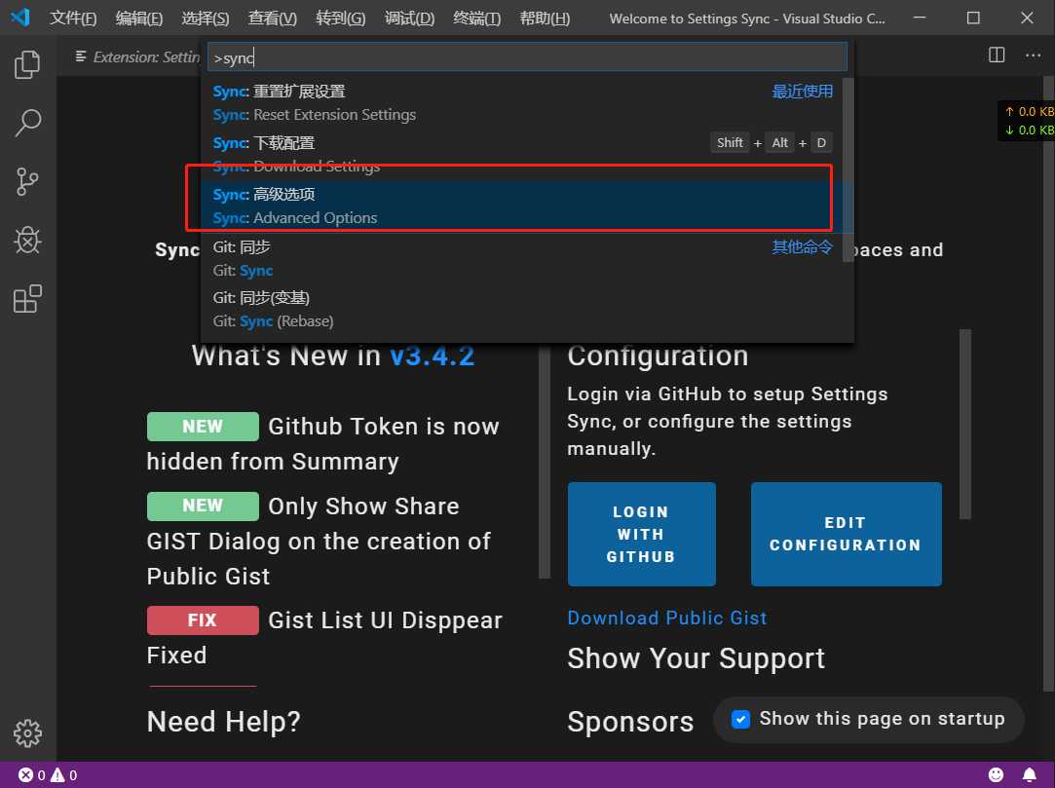1055x788 pixels.
Task: Open the Search view in activity bar
Action: [x=27, y=123]
